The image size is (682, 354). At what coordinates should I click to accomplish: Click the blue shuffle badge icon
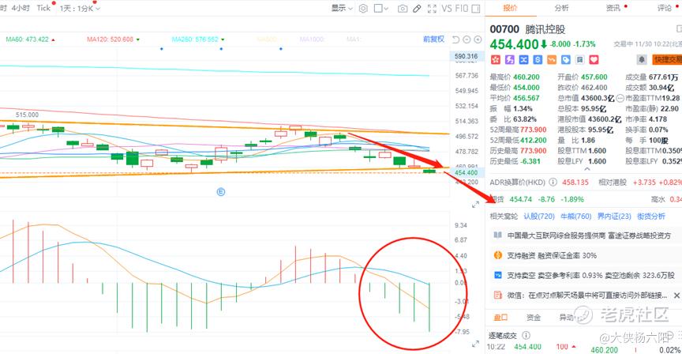point(523,59)
